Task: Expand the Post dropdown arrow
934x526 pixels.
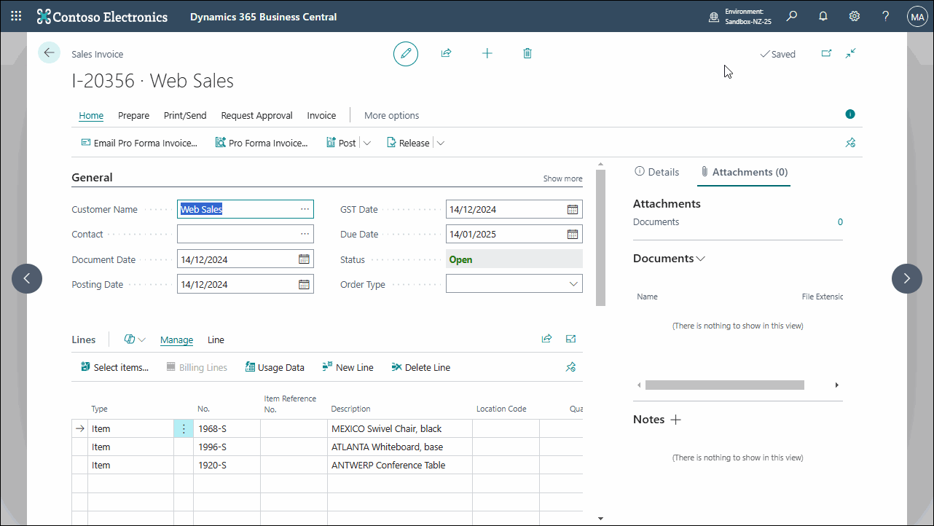Action: pos(367,144)
